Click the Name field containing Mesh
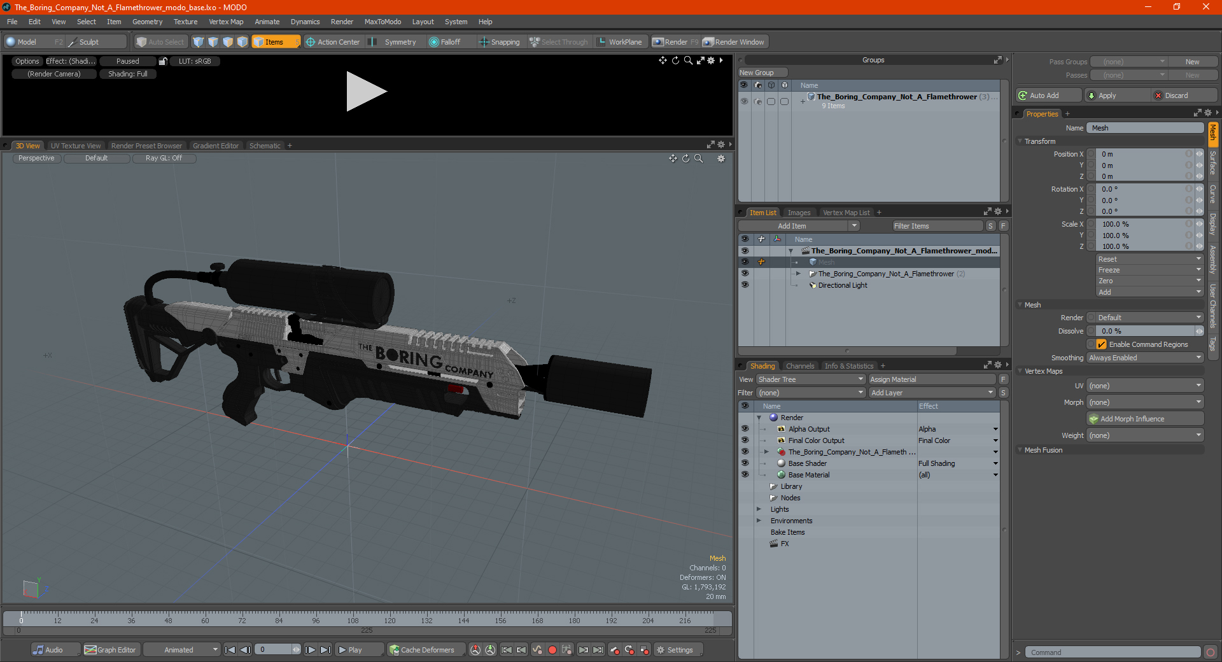This screenshot has width=1222, height=662. pyautogui.click(x=1145, y=128)
